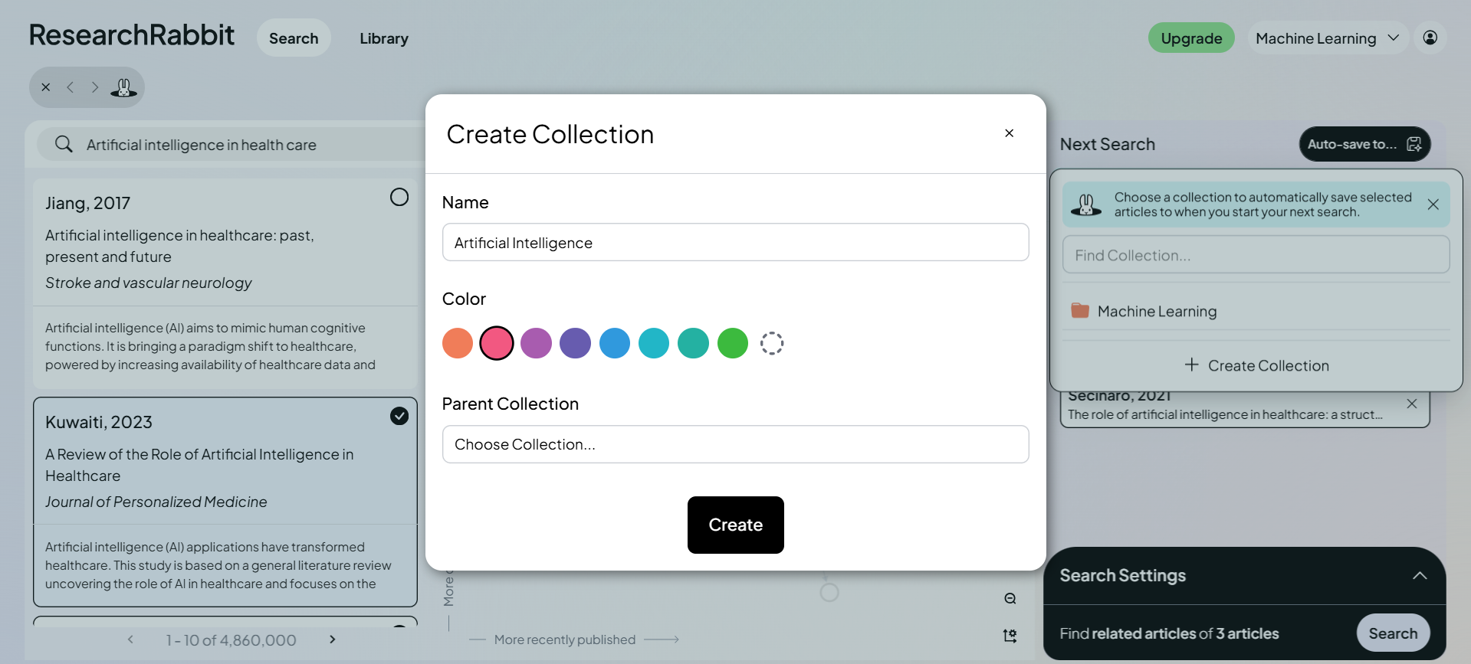Open Jiang 2017 article title

coord(179,246)
